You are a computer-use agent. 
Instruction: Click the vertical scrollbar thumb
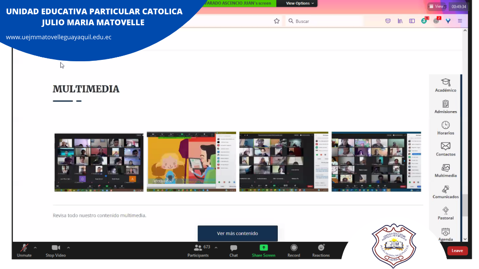[x=465, y=205]
